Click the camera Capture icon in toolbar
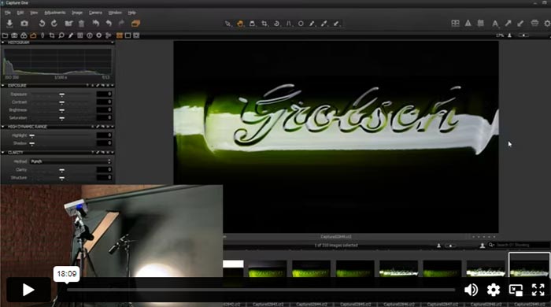This screenshot has width=551, height=307. click(x=24, y=24)
